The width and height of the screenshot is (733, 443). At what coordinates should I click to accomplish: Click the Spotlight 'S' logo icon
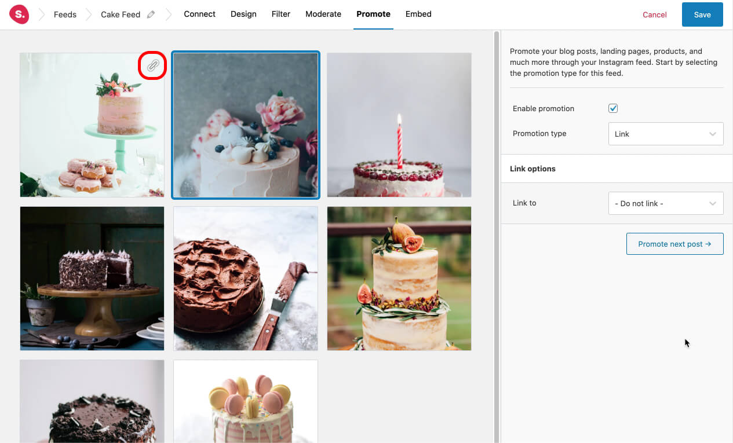tap(19, 14)
